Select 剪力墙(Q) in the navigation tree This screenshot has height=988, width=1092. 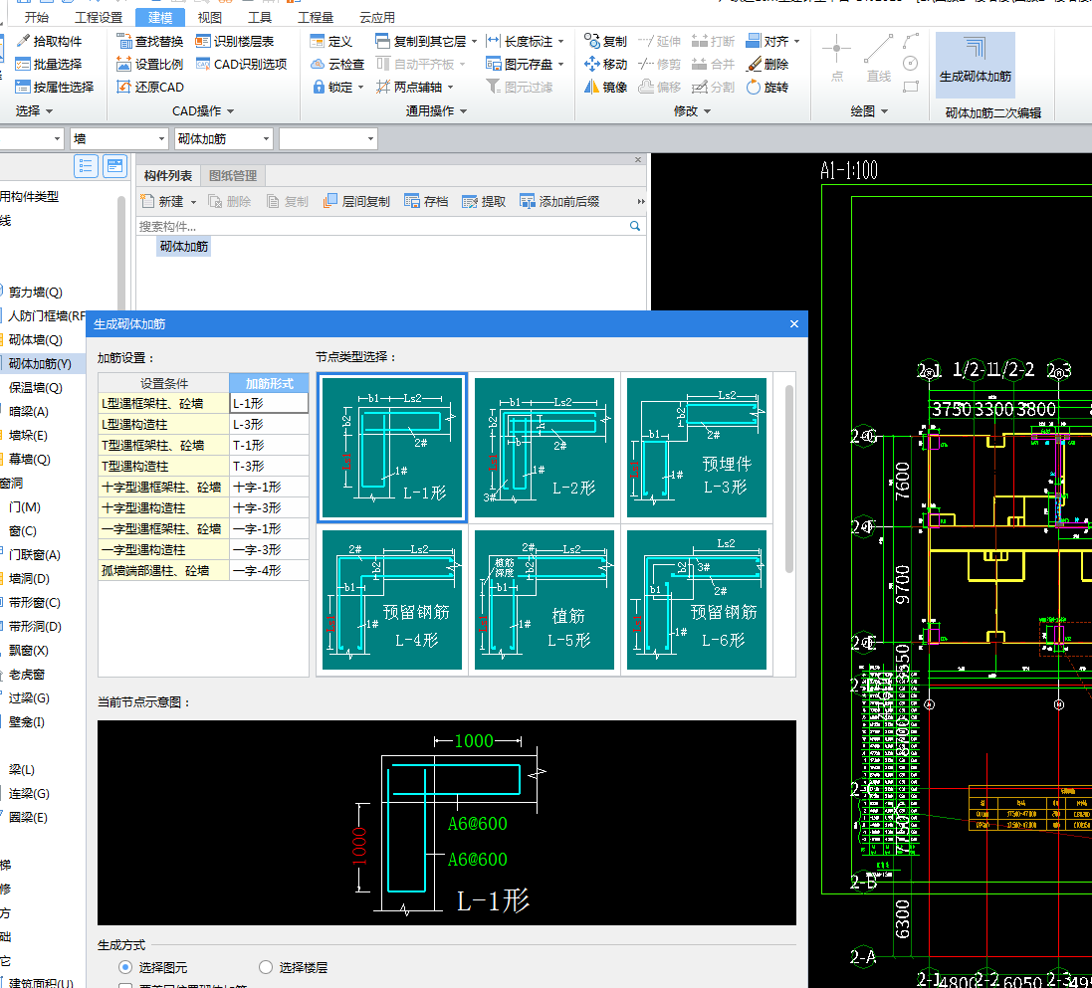click(35, 293)
